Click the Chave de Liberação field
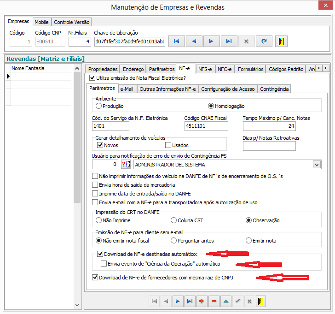This screenshot has width=335, height=314. pos(130,41)
